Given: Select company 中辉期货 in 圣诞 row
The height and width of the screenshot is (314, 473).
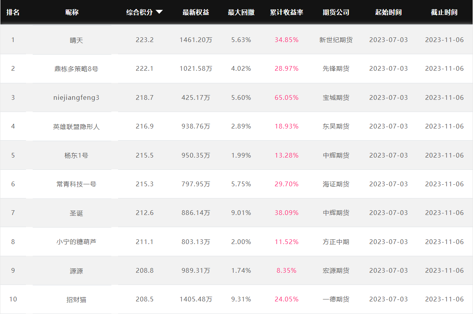Looking at the screenshot, I should coord(336,213).
